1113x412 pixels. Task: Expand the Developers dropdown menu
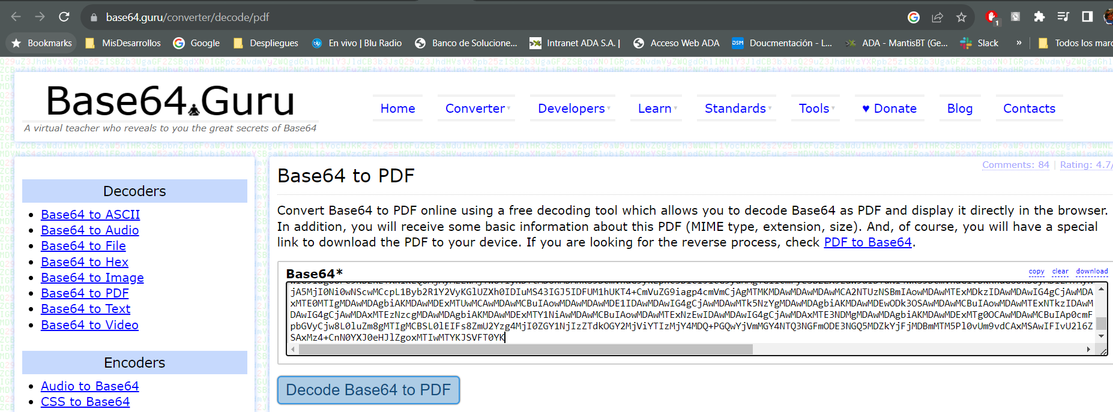click(573, 109)
